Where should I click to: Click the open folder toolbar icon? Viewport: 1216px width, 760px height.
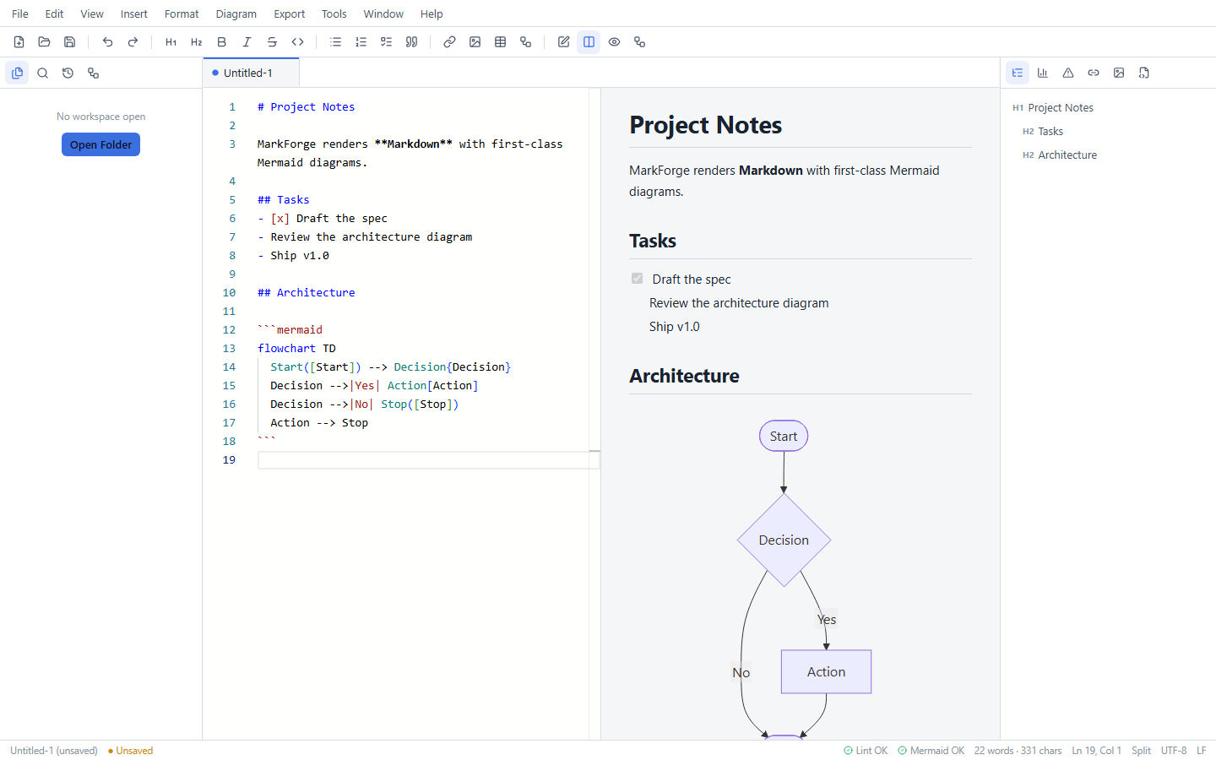point(45,42)
